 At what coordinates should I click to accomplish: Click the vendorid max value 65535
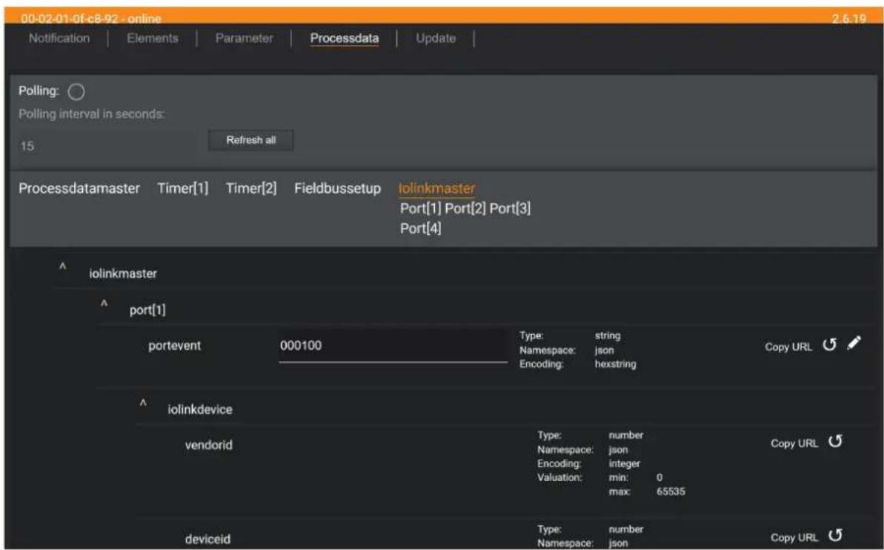[671, 492]
